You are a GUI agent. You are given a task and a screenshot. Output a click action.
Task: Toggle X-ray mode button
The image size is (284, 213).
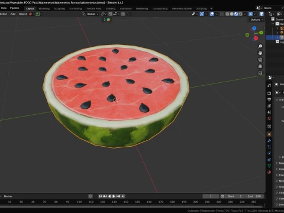222,14
